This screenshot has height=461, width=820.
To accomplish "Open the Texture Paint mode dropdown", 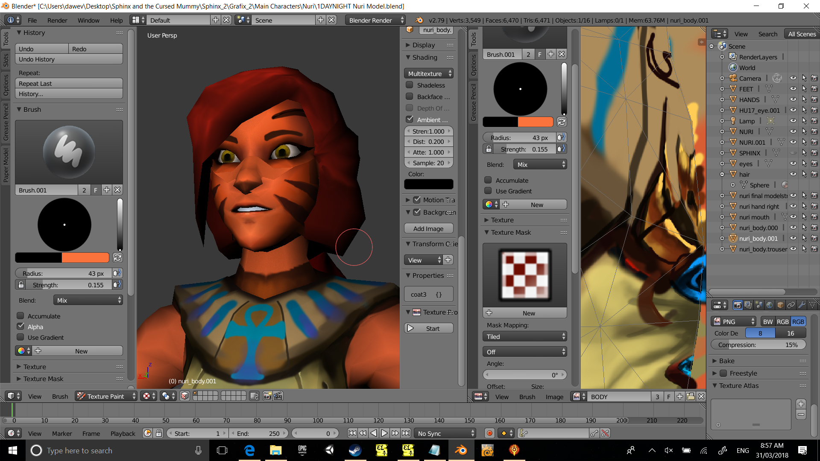I will (106, 396).
